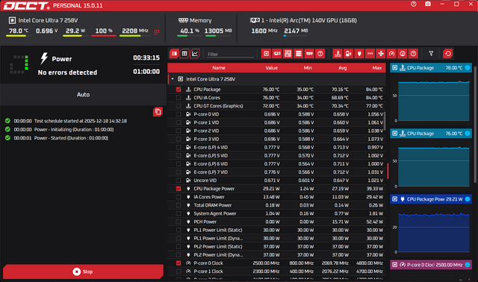This screenshot has height=282, width=478.
Task: Select the E-core (LP) 4 VID row
Action: point(276,147)
